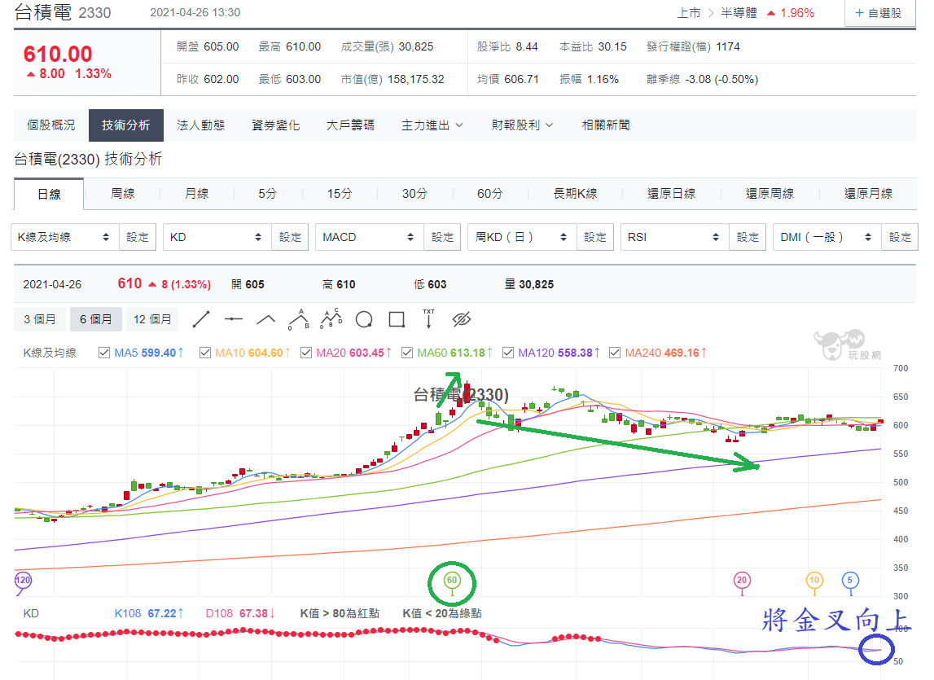Image resolution: width=934 pixels, height=680 pixels.
Task: Select the TXT text annotation tool
Action: click(x=429, y=319)
